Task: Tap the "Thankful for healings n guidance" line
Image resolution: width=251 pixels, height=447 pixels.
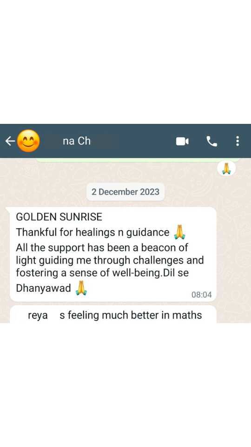Action: tap(92, 233)
